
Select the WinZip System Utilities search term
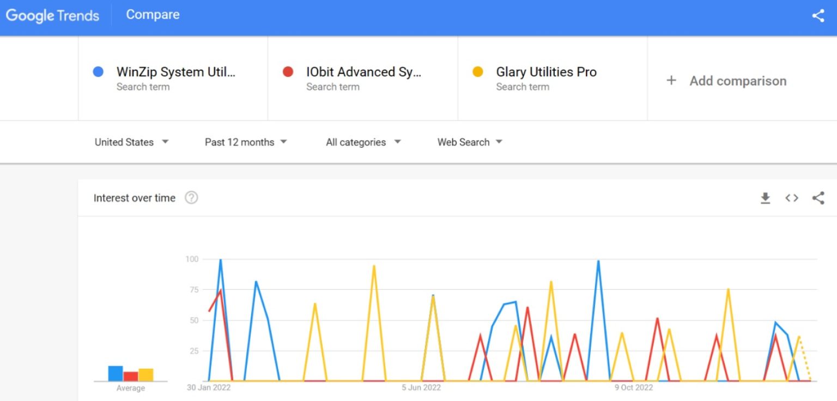[175, 72]
